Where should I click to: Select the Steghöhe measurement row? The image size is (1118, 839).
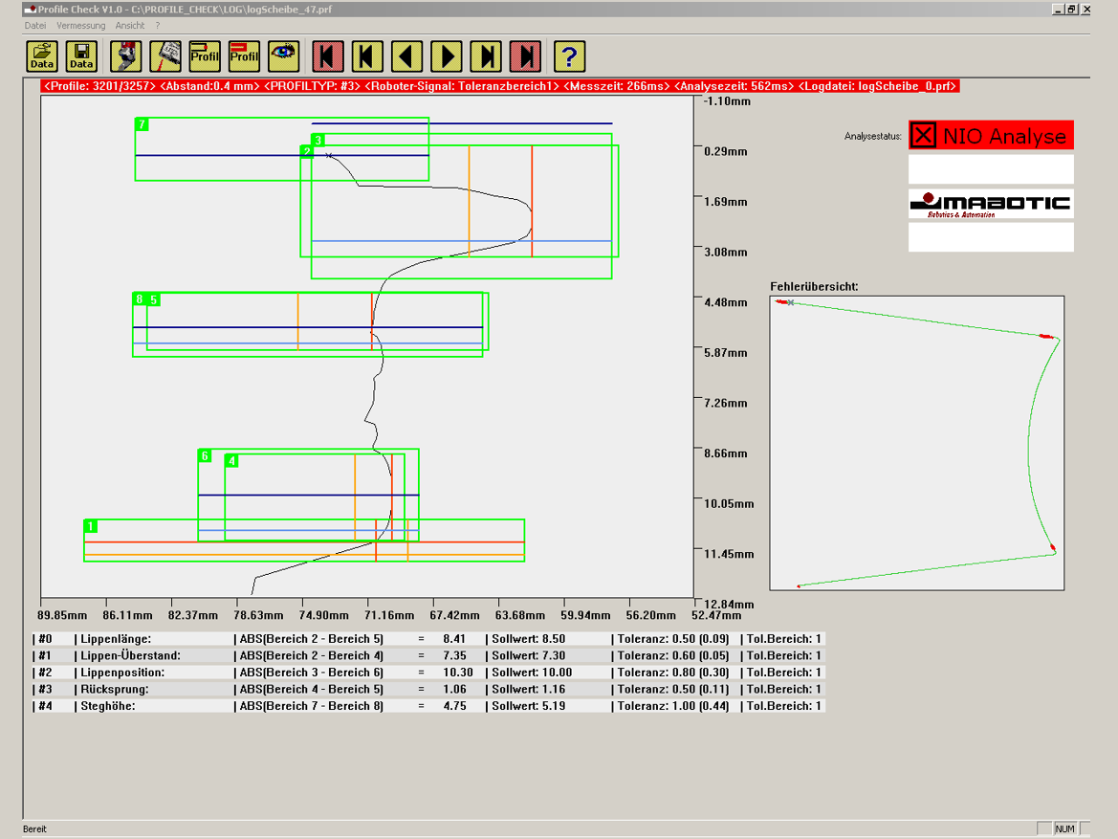click(427, 706)
